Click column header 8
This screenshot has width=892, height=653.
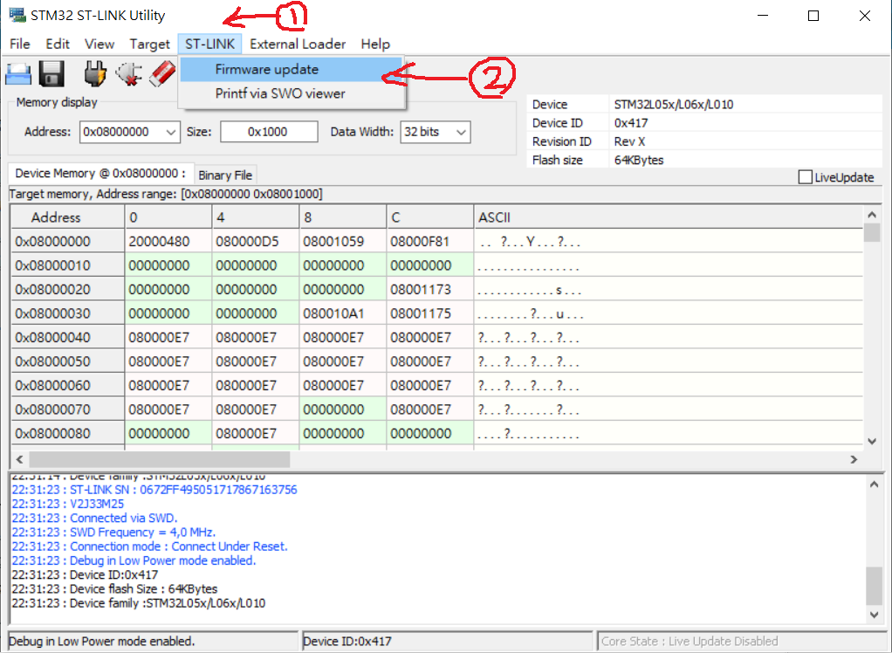(343, 217)
